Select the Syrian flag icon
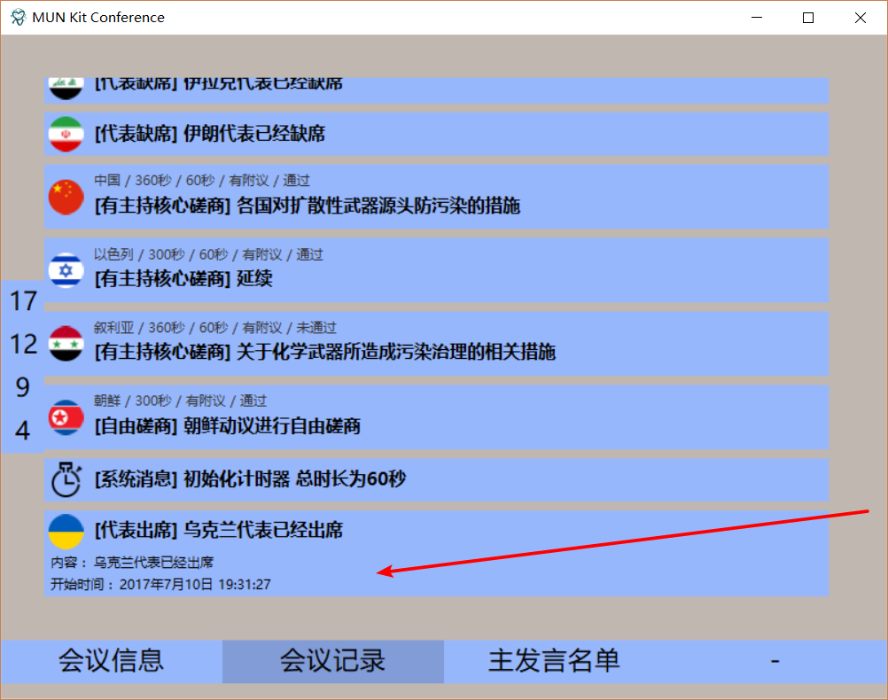Screen dimensions: 888x700 [x=65, y=343]
